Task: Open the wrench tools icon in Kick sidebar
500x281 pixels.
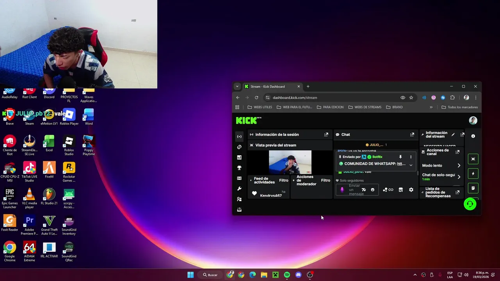Action: click(x=239, y=189)
